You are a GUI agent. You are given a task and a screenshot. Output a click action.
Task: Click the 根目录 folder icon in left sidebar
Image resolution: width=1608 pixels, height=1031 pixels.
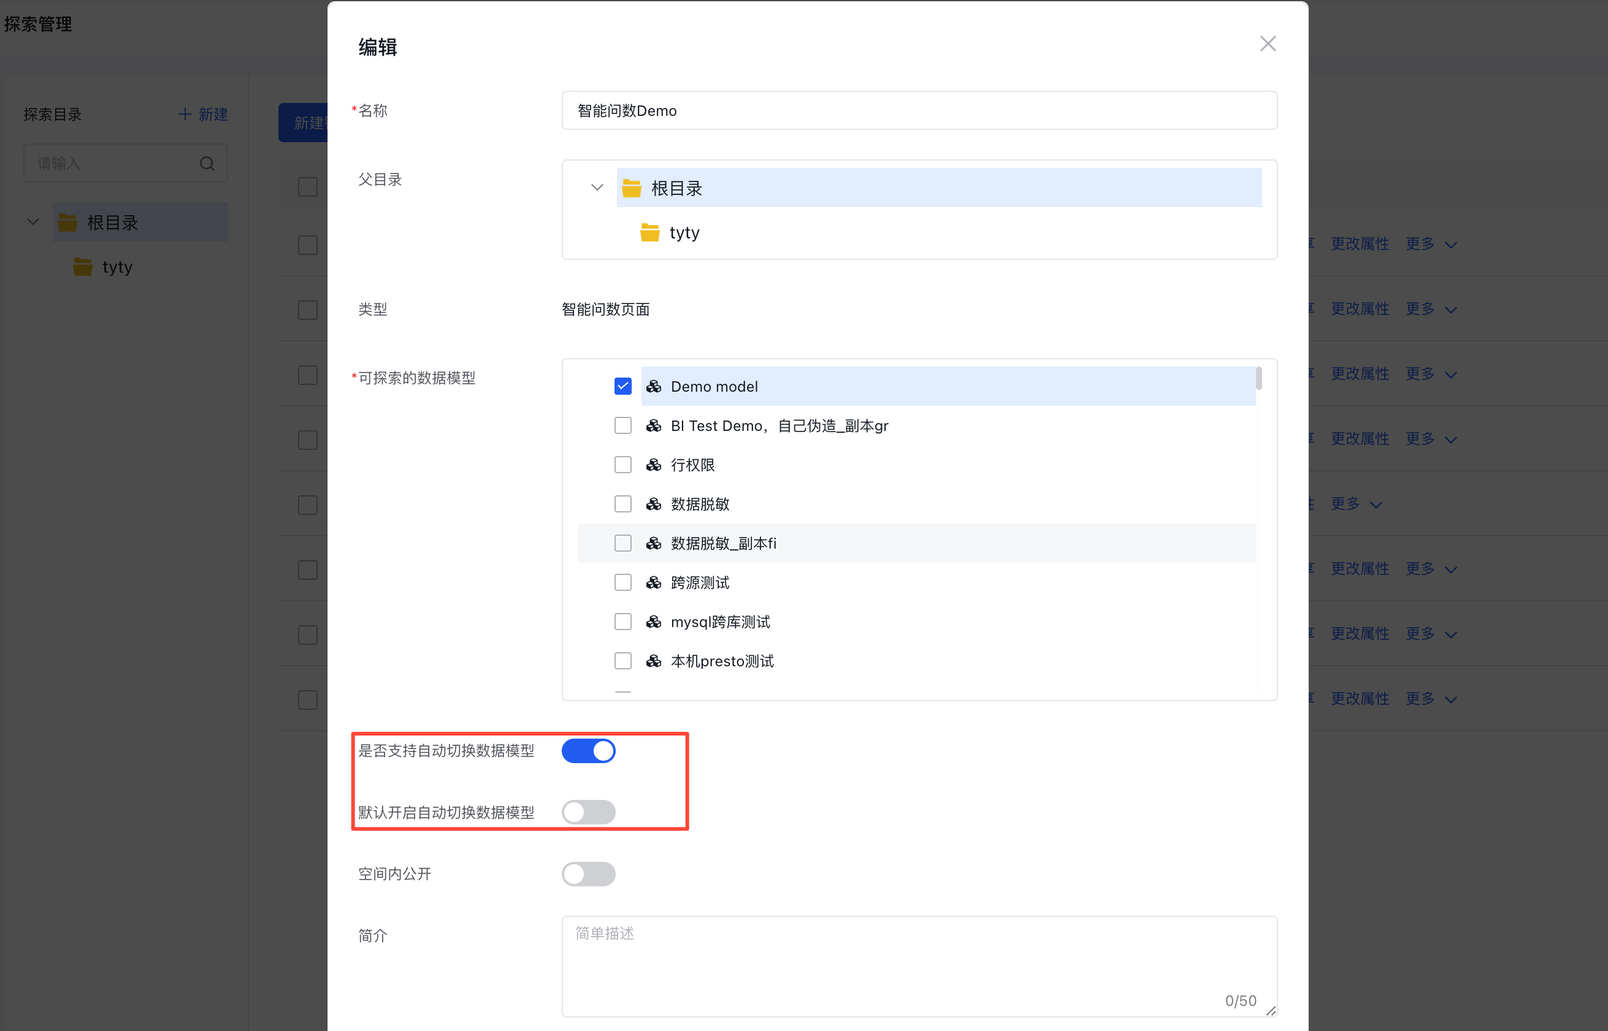(x=67, y=223)
